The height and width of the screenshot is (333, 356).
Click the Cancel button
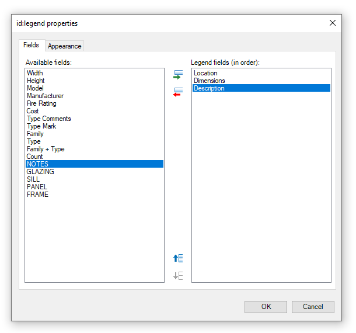[x=313, y=307]
